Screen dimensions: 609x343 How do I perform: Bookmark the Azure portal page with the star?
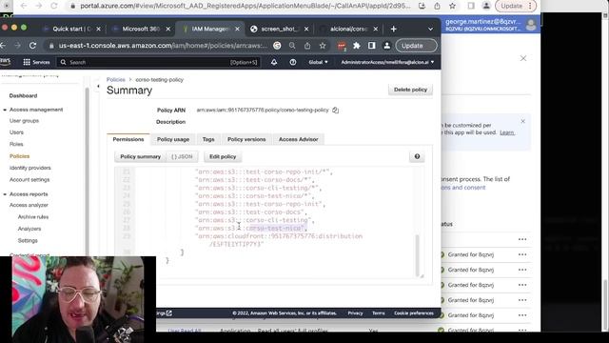point(452,6)
